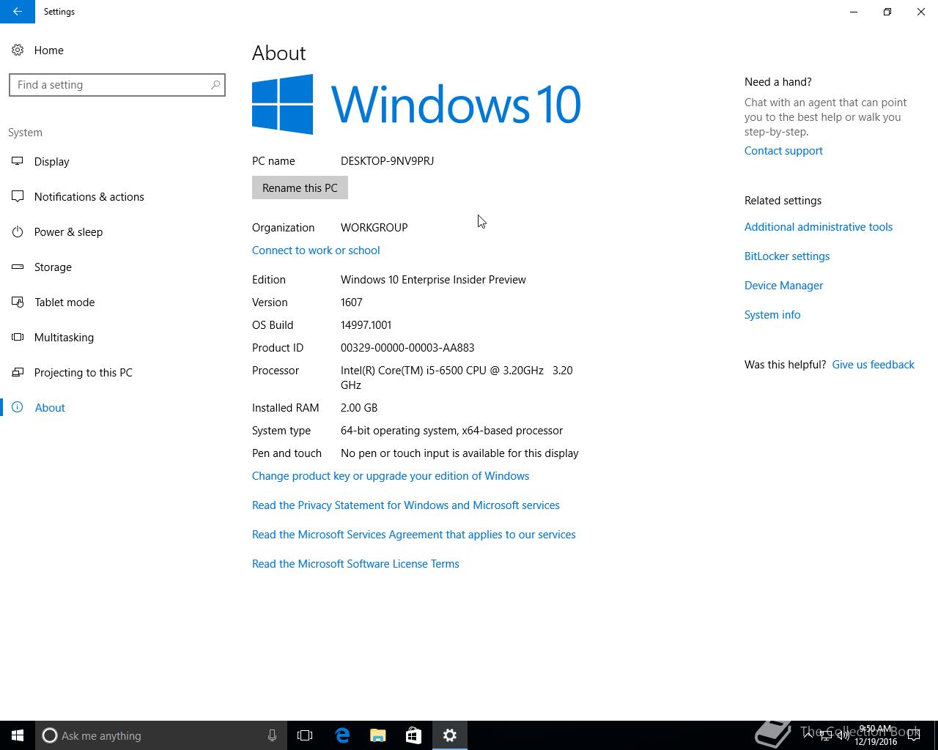Open Microsoft Services Agreement link
Screen dimensions: 938x750
click(414, 535)
